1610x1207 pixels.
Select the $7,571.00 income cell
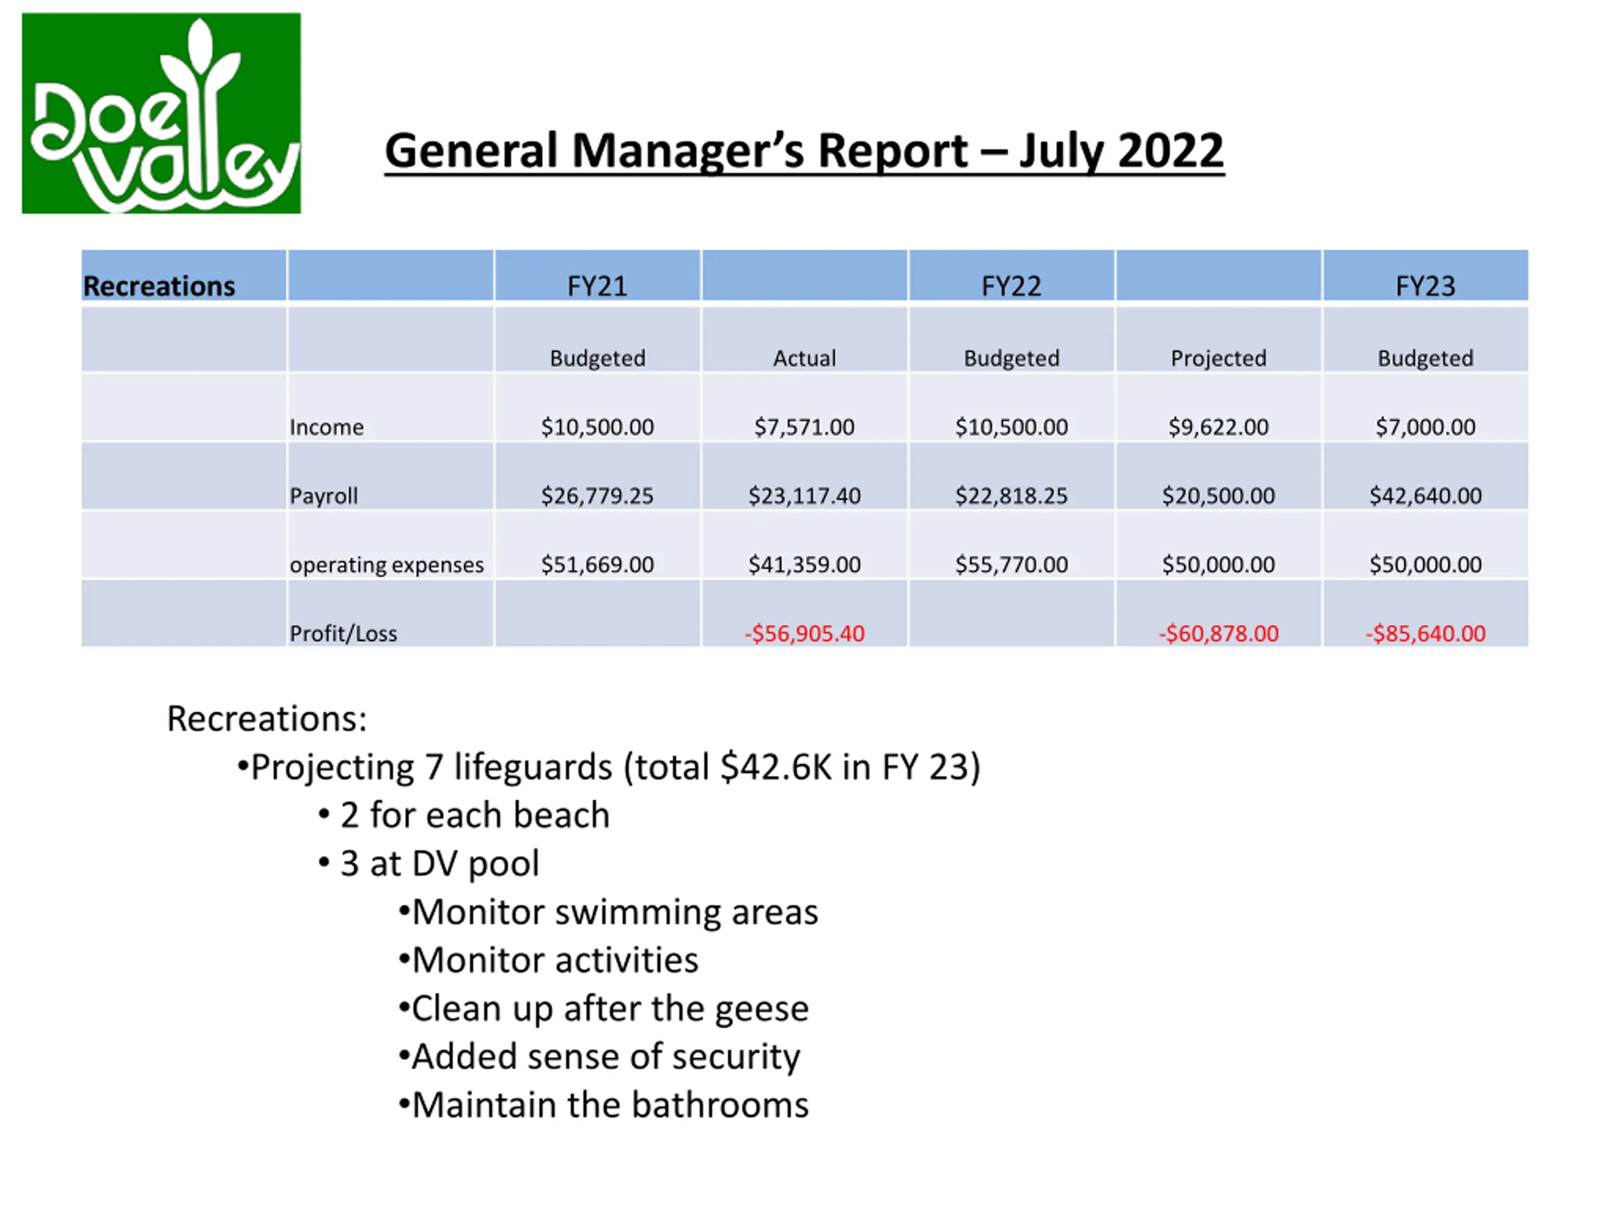804,407
